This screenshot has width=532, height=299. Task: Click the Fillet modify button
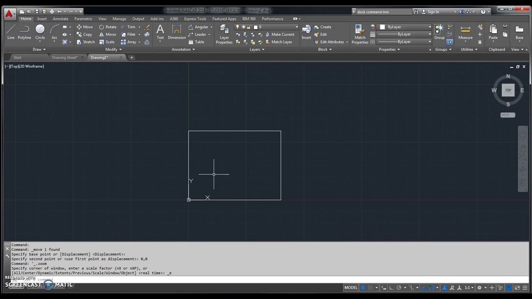[x=128, y=34]
